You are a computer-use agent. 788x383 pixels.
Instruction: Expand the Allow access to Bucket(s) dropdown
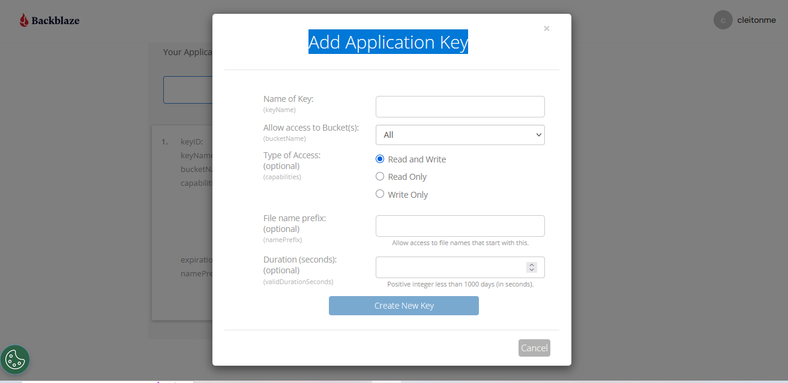click(460, 135)
